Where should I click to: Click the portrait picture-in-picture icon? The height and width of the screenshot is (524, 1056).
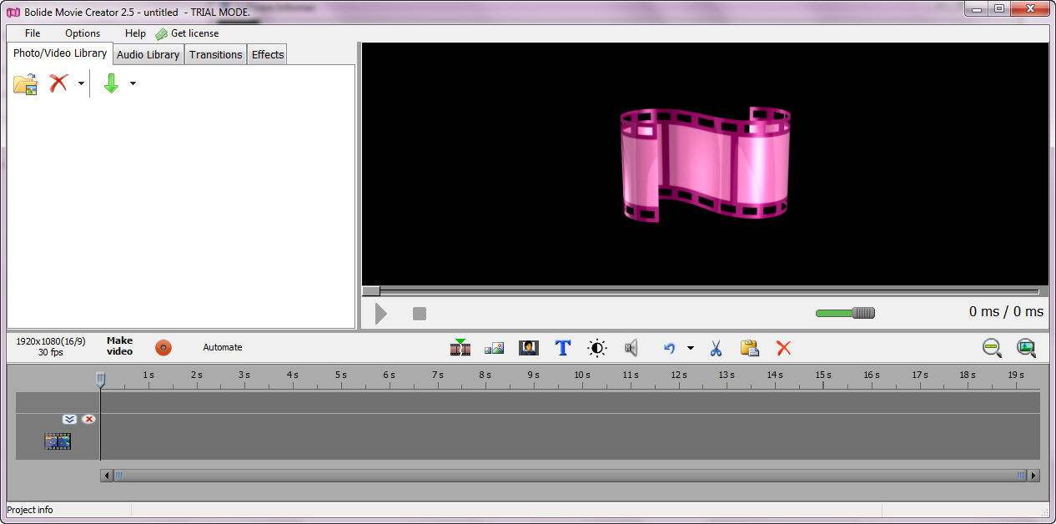pos(528,348)
